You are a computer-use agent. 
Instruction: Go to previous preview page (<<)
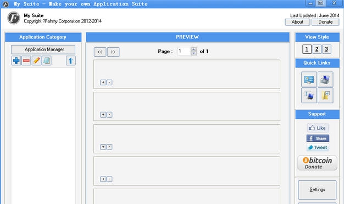pyautogui.click(x=100, y=52)
